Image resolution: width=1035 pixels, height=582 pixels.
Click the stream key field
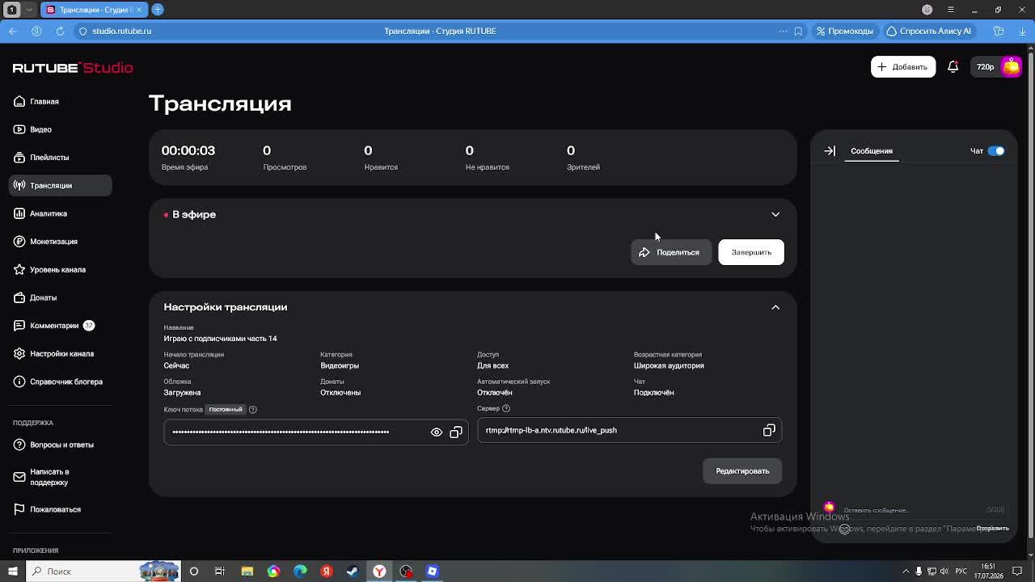316,432
